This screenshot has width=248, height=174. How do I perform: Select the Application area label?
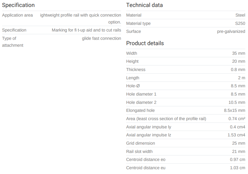(x=17, y=15)
